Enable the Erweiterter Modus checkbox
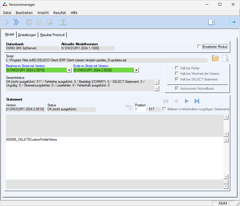This screenshot has width=240, height=206. [x=199, y=47]
